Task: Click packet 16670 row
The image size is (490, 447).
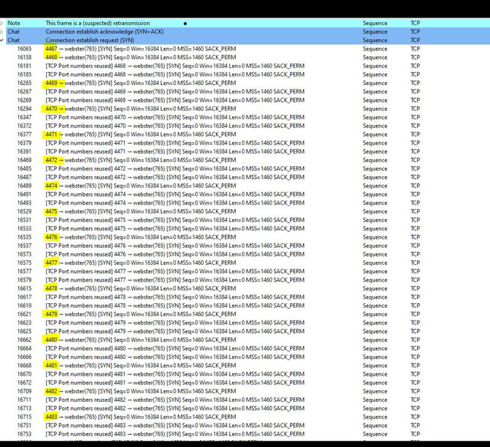Action: (x=245, y=374)
